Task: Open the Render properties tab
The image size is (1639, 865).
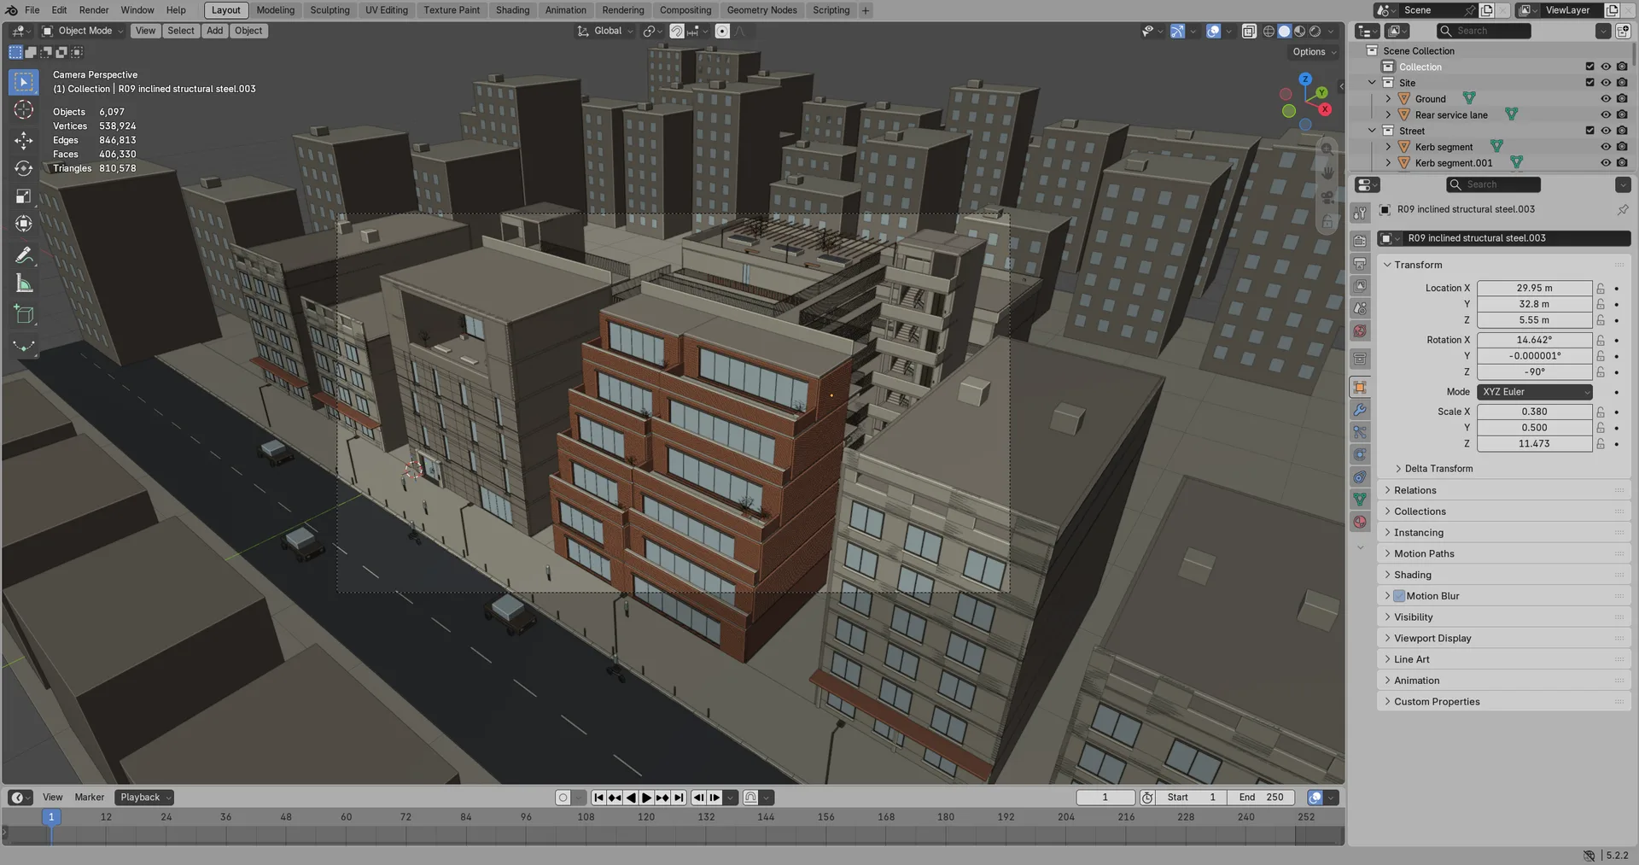Action: point(1360,241)
